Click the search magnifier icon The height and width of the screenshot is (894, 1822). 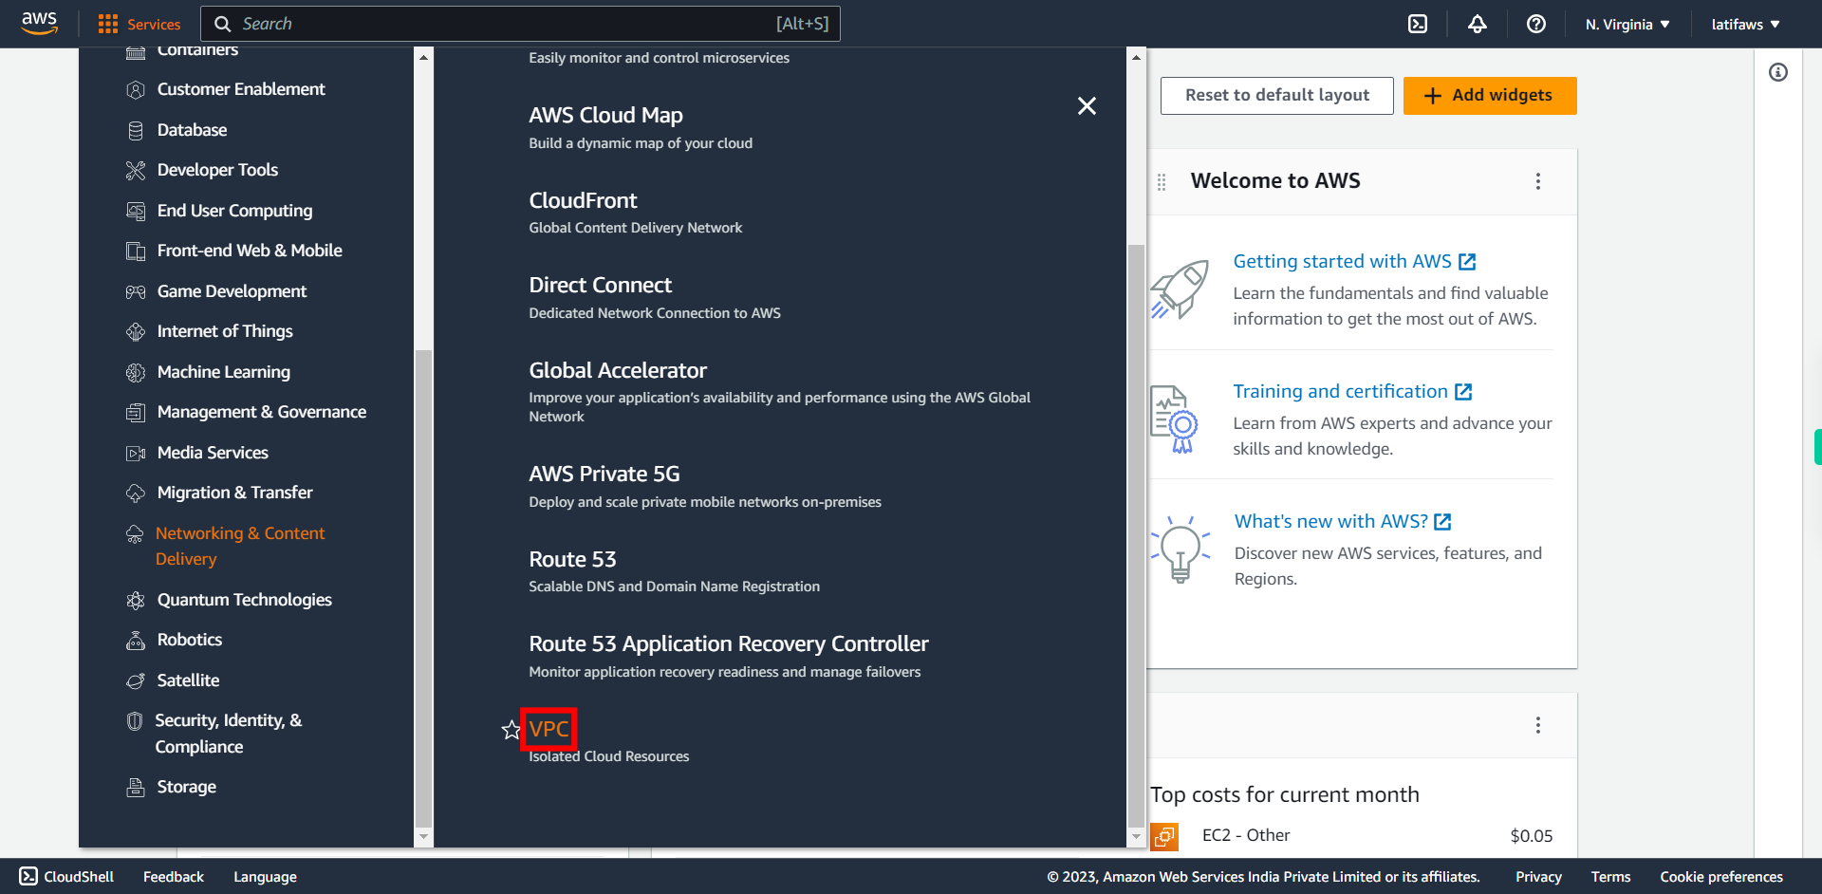coord(223,24)
